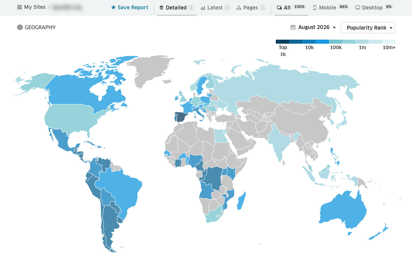Screen dimensions: 412x267
Task: Switch to the Pages tab
Action: (x=251, y=8)
